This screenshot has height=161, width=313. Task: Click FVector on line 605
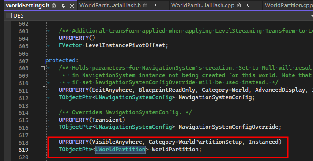70,45
